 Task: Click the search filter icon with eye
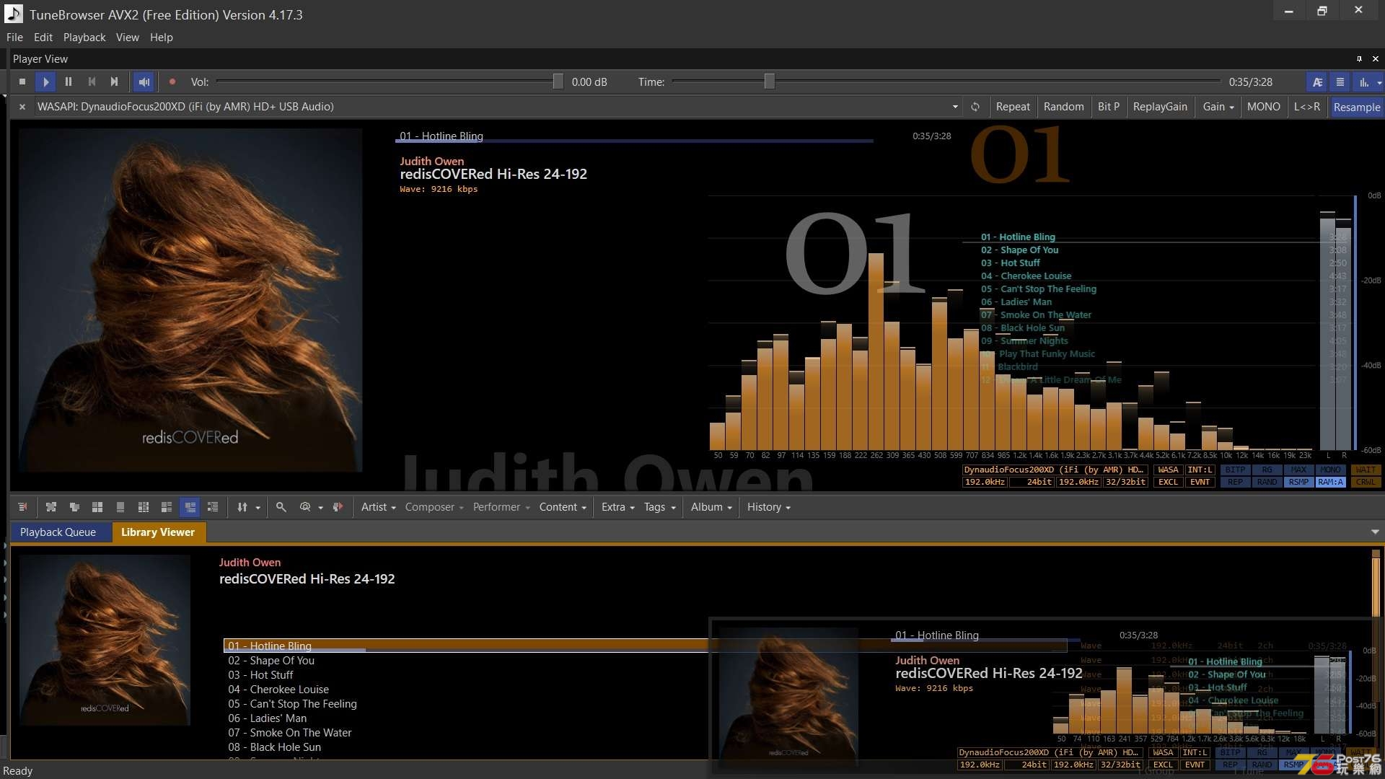306,507
